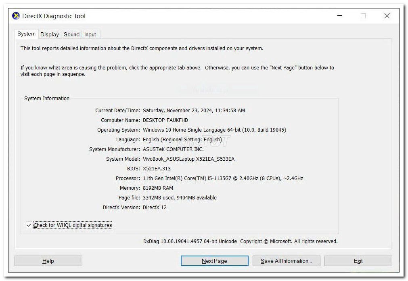The width and height of the screenshot is (408, 281).
Task: Select the date value 'Saturday, November 23, 2024'
Action: pyautogui.click(x=178, y=110)
